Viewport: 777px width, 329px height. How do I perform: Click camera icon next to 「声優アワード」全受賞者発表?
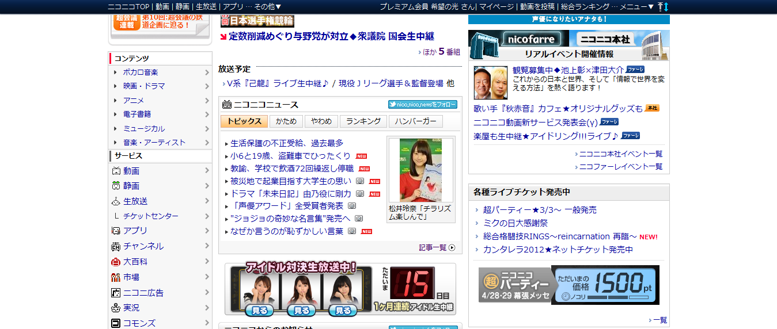pos(352,206)
